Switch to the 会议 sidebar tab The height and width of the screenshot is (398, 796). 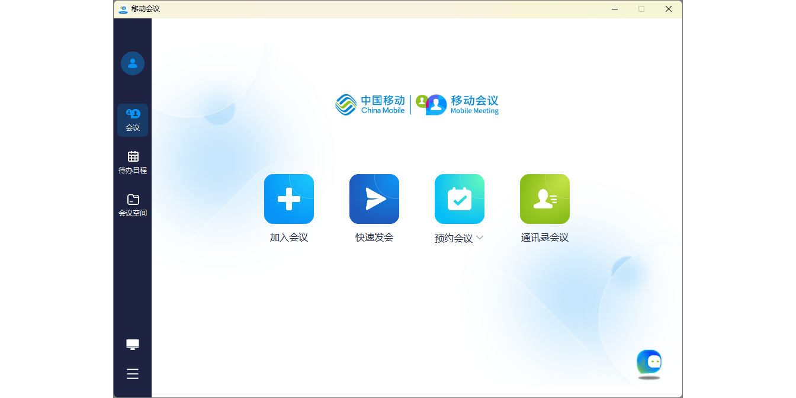[133, 120]
